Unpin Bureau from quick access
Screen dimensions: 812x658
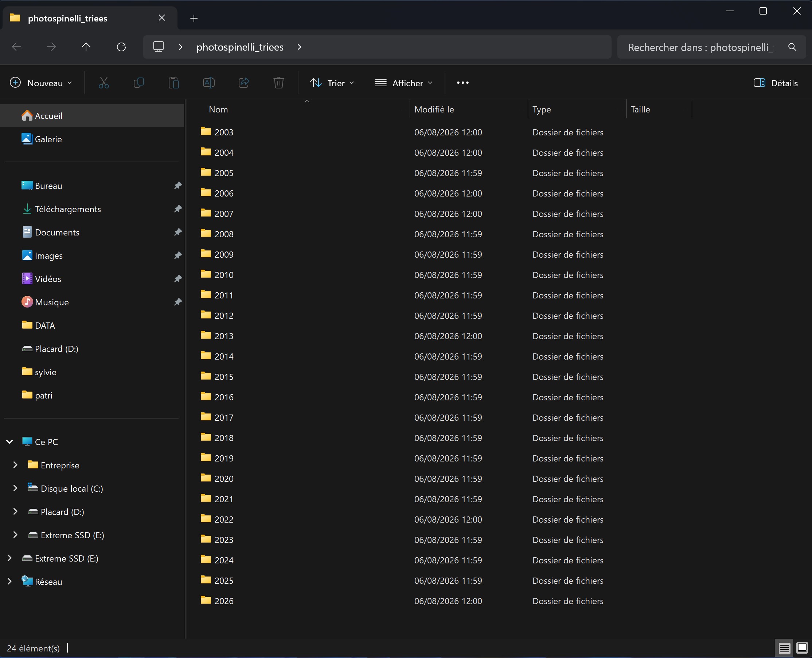click(177, 185)
